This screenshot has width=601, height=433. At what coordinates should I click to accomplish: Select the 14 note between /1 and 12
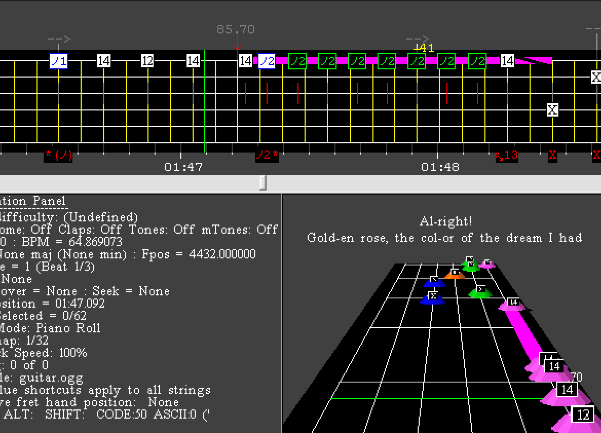click(x=103, y=61)
